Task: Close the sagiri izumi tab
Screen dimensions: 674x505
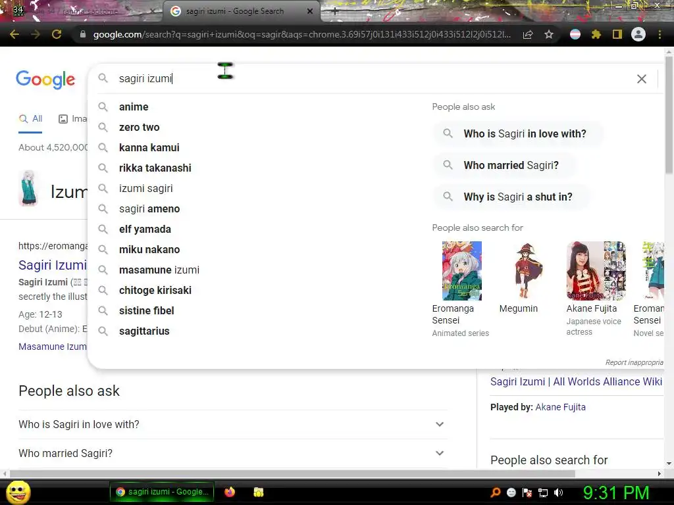Action: point(310,12)
